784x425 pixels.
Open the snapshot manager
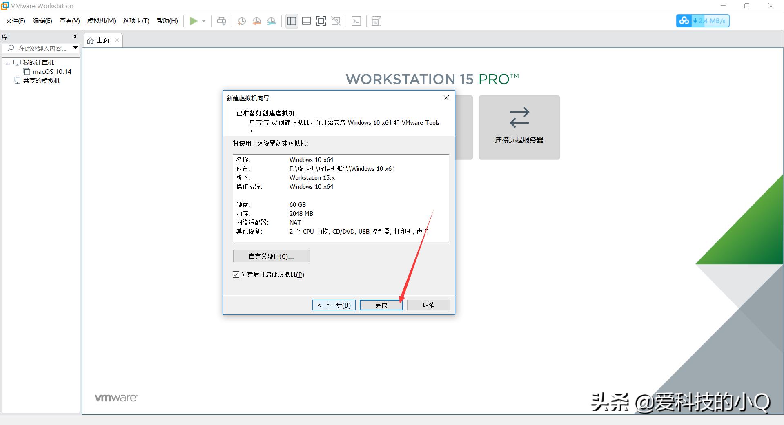pyautogui.click(x=272, y=21)
